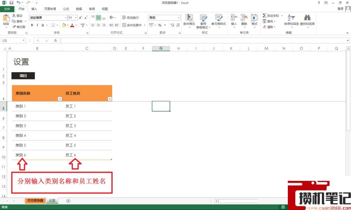Screen dimensions: 351x210
Task: Toggle 自动换行 wrap text
Action: click(x=131, y=18)
